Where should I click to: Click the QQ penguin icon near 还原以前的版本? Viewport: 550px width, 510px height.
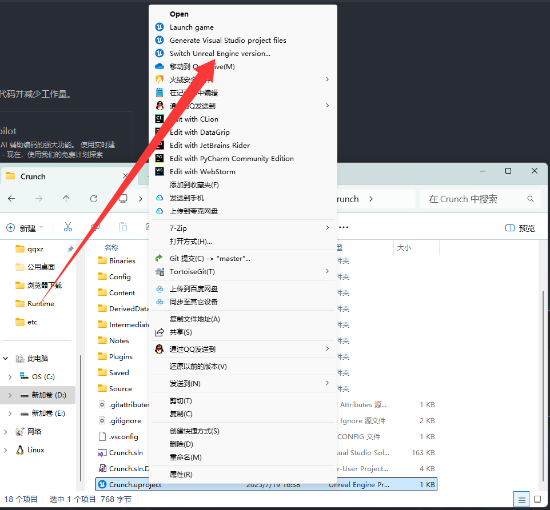tap(160, 349)
